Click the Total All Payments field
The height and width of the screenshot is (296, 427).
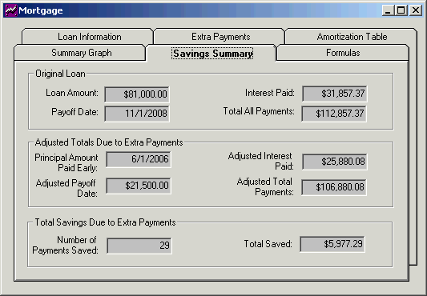pyautogui.click(x=334, y=113)
